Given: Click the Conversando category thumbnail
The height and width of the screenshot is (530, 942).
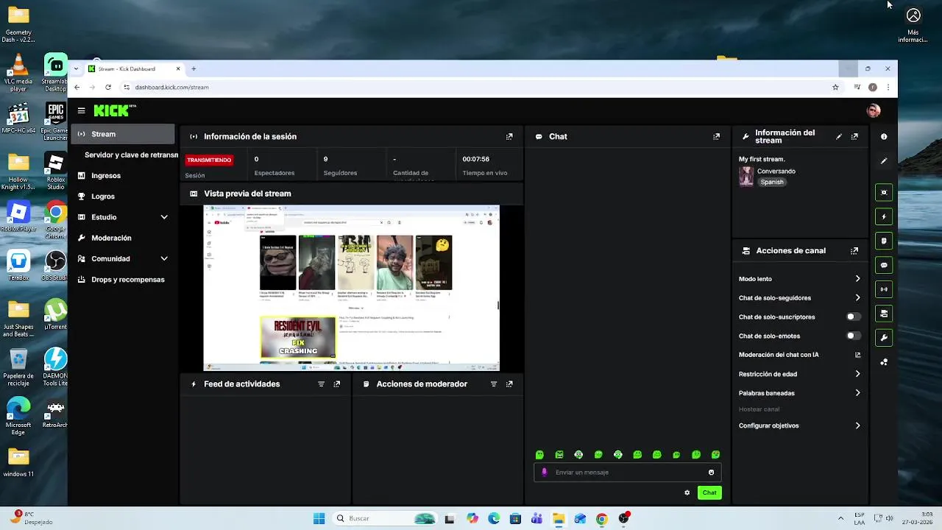Looking at the screenshot, I should coord(746,177).
